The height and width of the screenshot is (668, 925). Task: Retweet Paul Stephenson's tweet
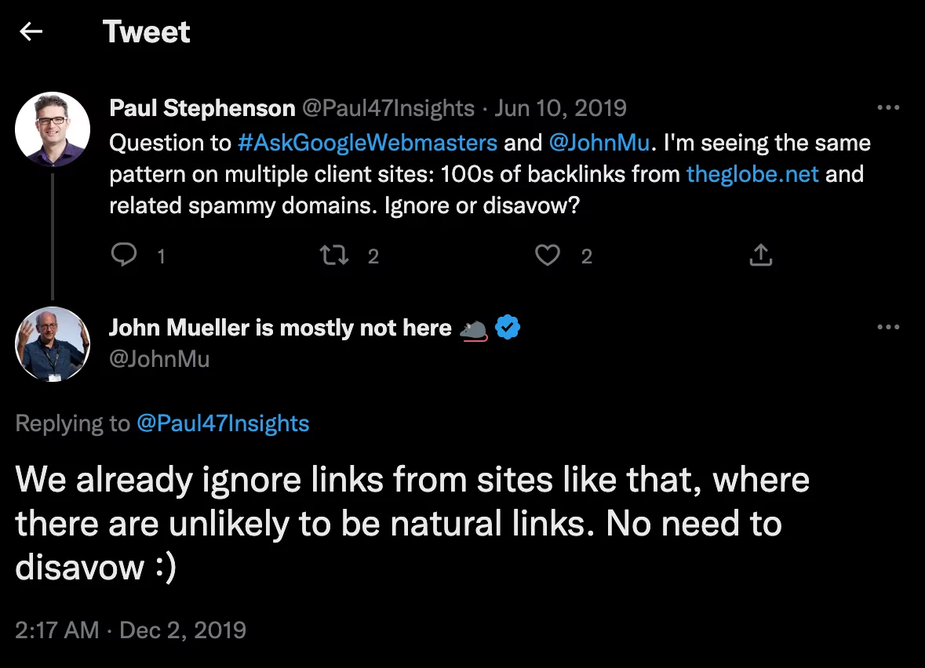coord(335,255)
